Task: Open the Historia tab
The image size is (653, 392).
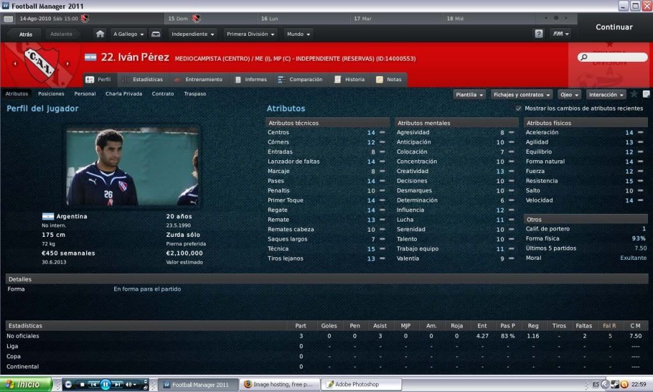Action: point(349,80)
